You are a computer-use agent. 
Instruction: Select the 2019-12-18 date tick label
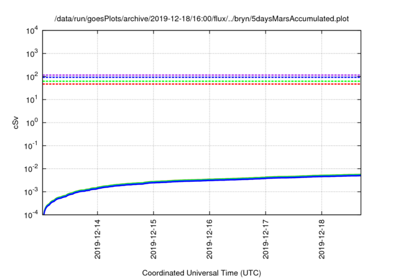tap(322, 239)
